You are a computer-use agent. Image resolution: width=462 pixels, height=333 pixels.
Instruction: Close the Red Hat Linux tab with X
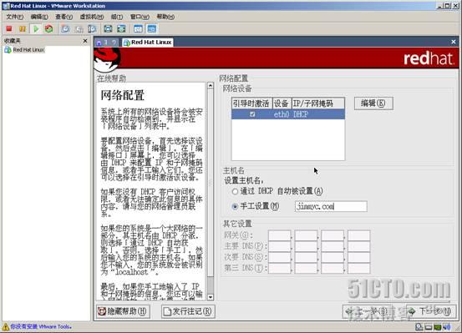tap(454, 42)
